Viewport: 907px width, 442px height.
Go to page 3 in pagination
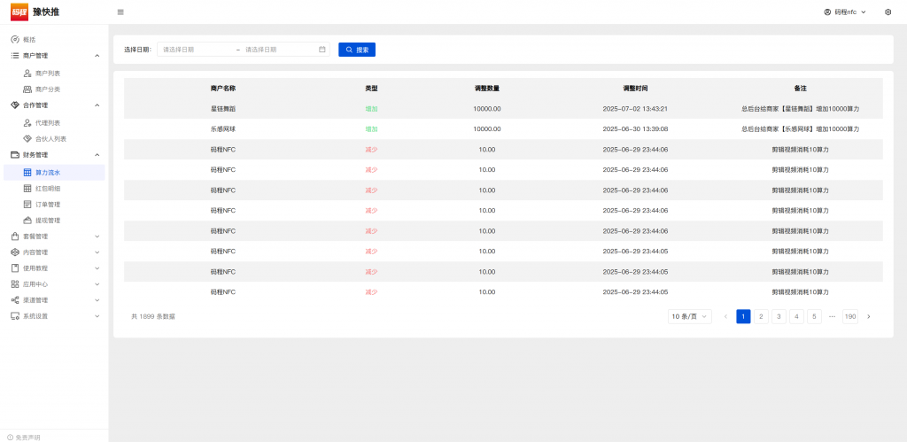[779, 316]
